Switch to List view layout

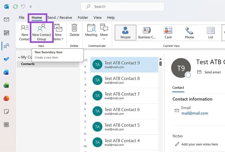211,33
